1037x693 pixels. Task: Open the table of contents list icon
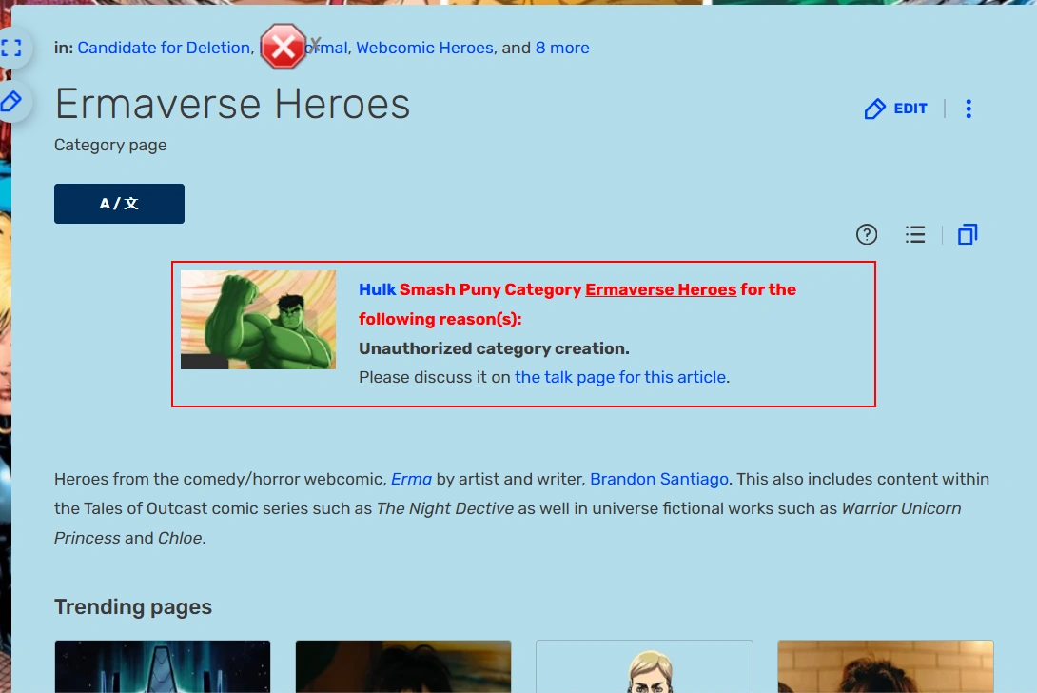point(915,234)
